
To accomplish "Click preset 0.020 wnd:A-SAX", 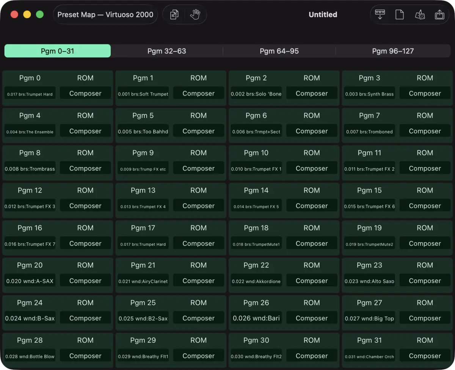I will 30,281.
